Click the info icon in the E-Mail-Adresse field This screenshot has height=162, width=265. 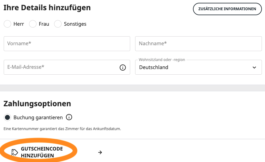123,68
